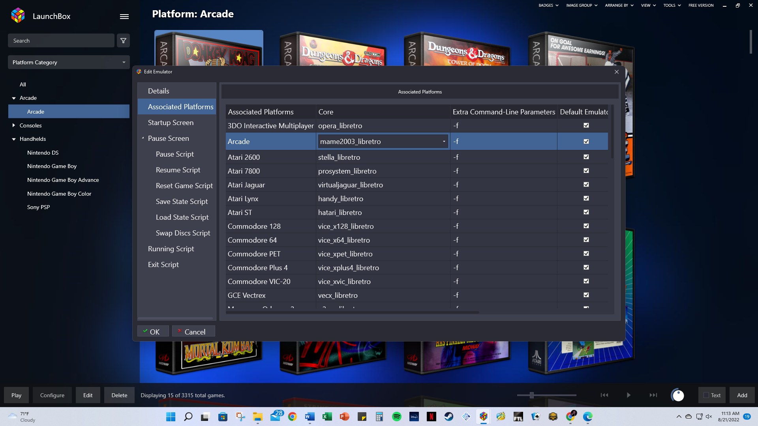Open FTL game from the taskbar
The height and width of the screenshot is (426, 758).
[x=518, y=417]
